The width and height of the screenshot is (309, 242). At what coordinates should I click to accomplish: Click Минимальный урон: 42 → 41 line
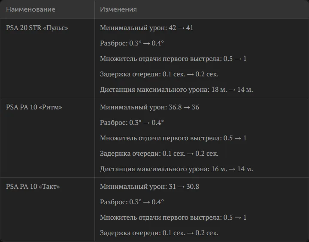coord(147,28)
